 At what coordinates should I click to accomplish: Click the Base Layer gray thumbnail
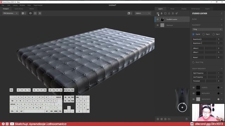coord(162,25)
